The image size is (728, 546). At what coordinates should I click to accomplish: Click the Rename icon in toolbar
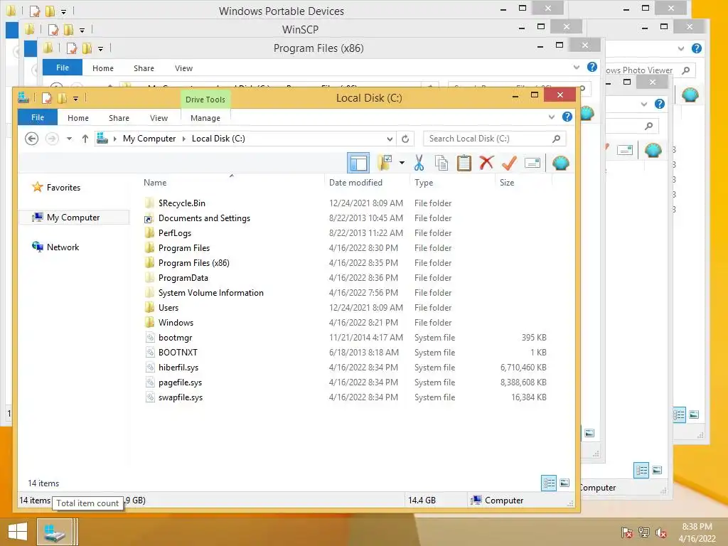532,163
